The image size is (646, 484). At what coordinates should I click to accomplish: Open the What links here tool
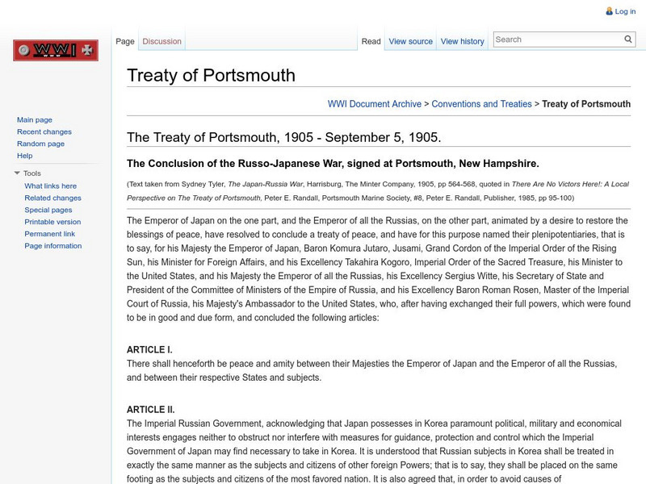pos(52,185)
